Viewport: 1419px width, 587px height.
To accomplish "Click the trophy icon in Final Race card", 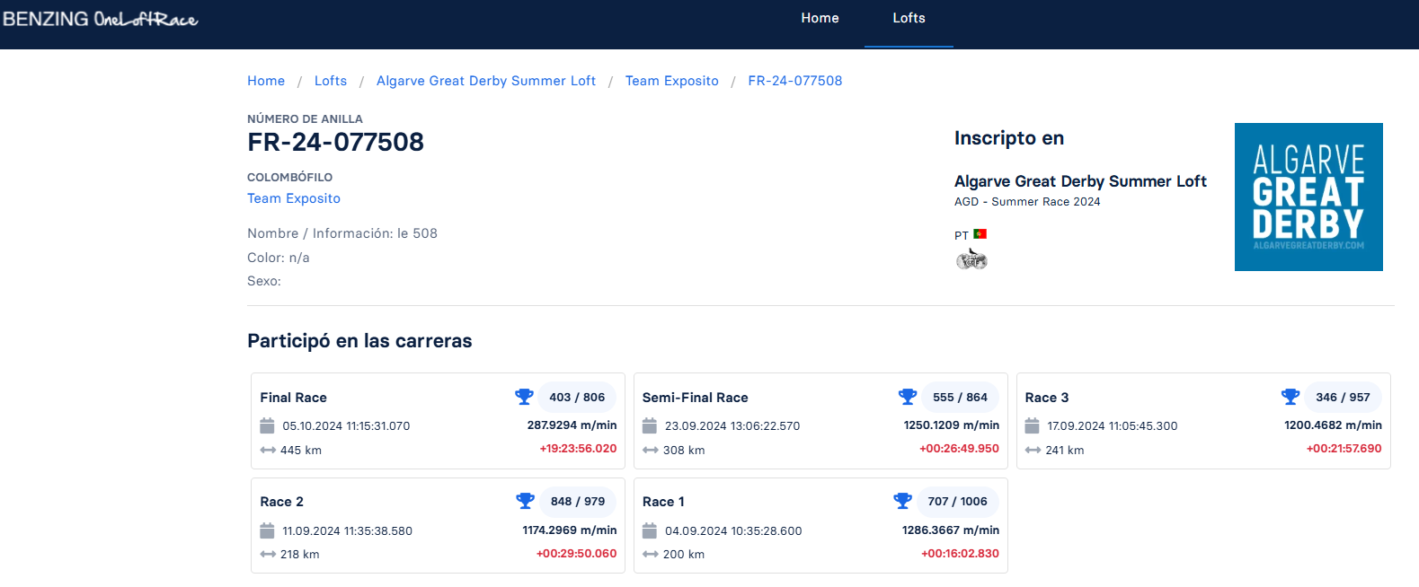I will [x=524, y=397].
